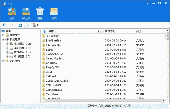
Task: Expand the 我的文档 tree node
Action: pyautogui.click(x=3, y=35)
